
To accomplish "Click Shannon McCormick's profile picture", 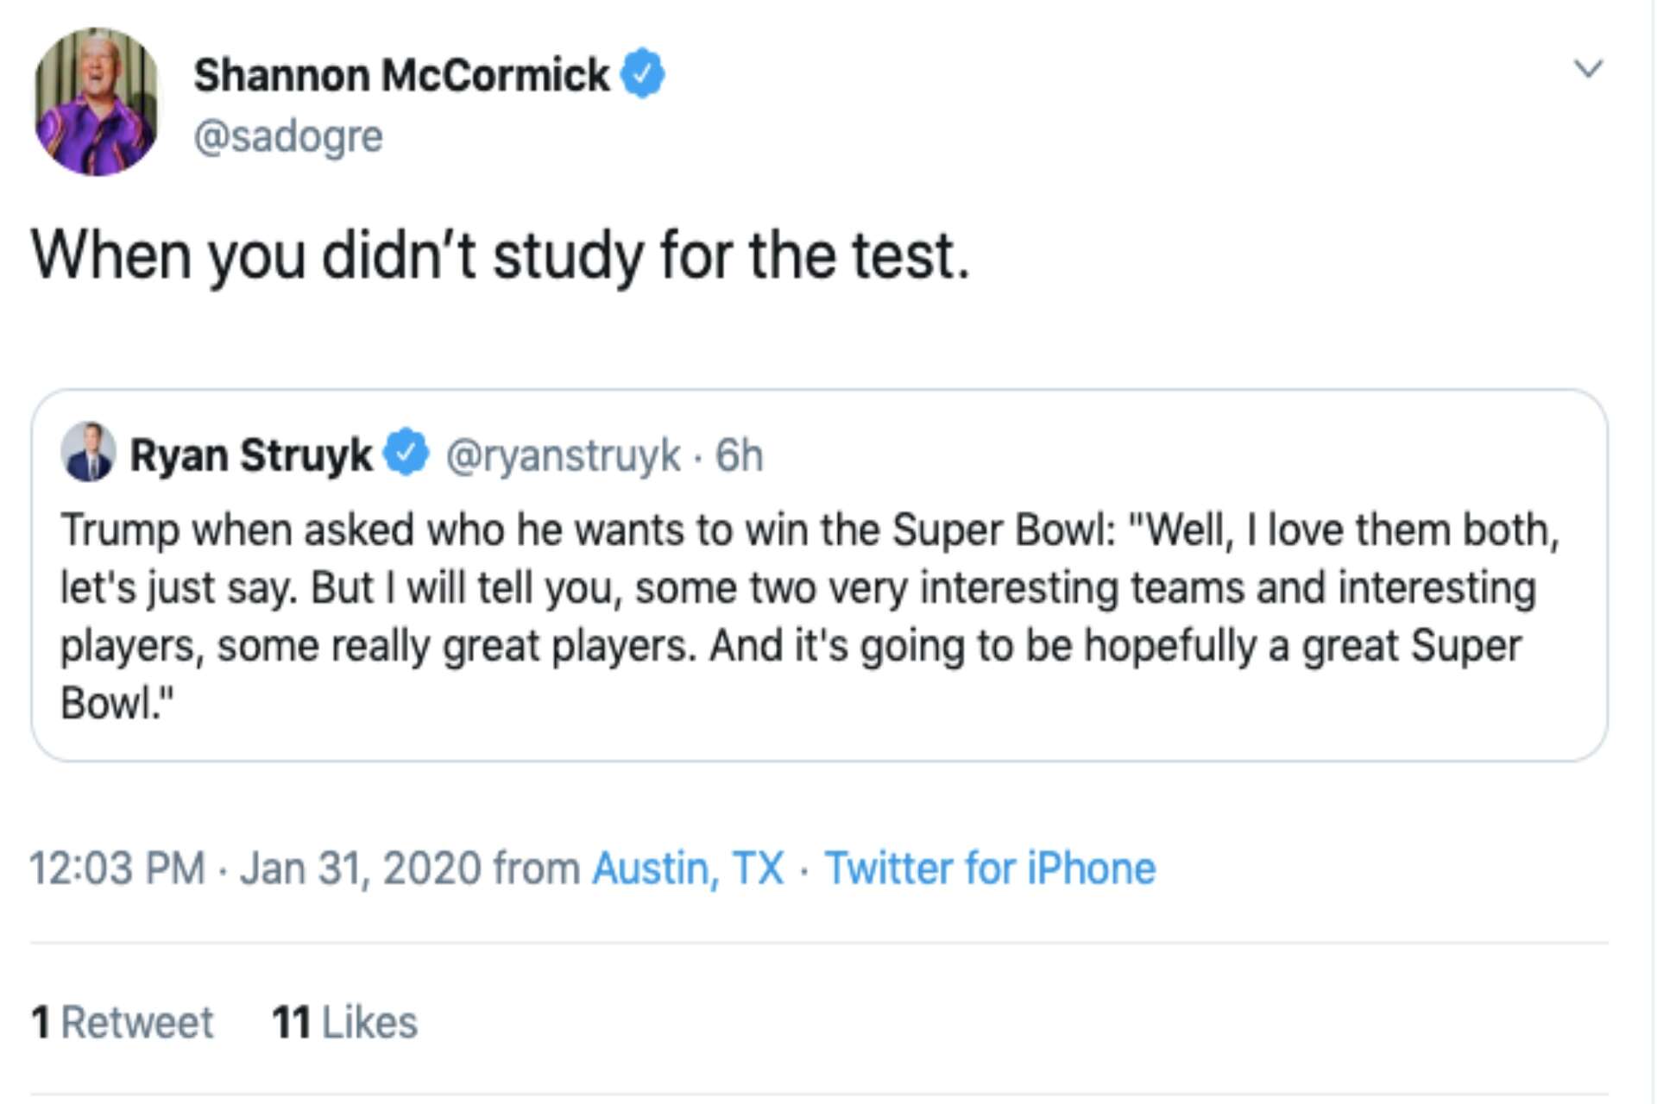I will 97,102.
